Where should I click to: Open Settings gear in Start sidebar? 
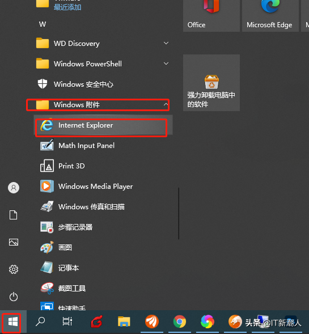(14, 269)
